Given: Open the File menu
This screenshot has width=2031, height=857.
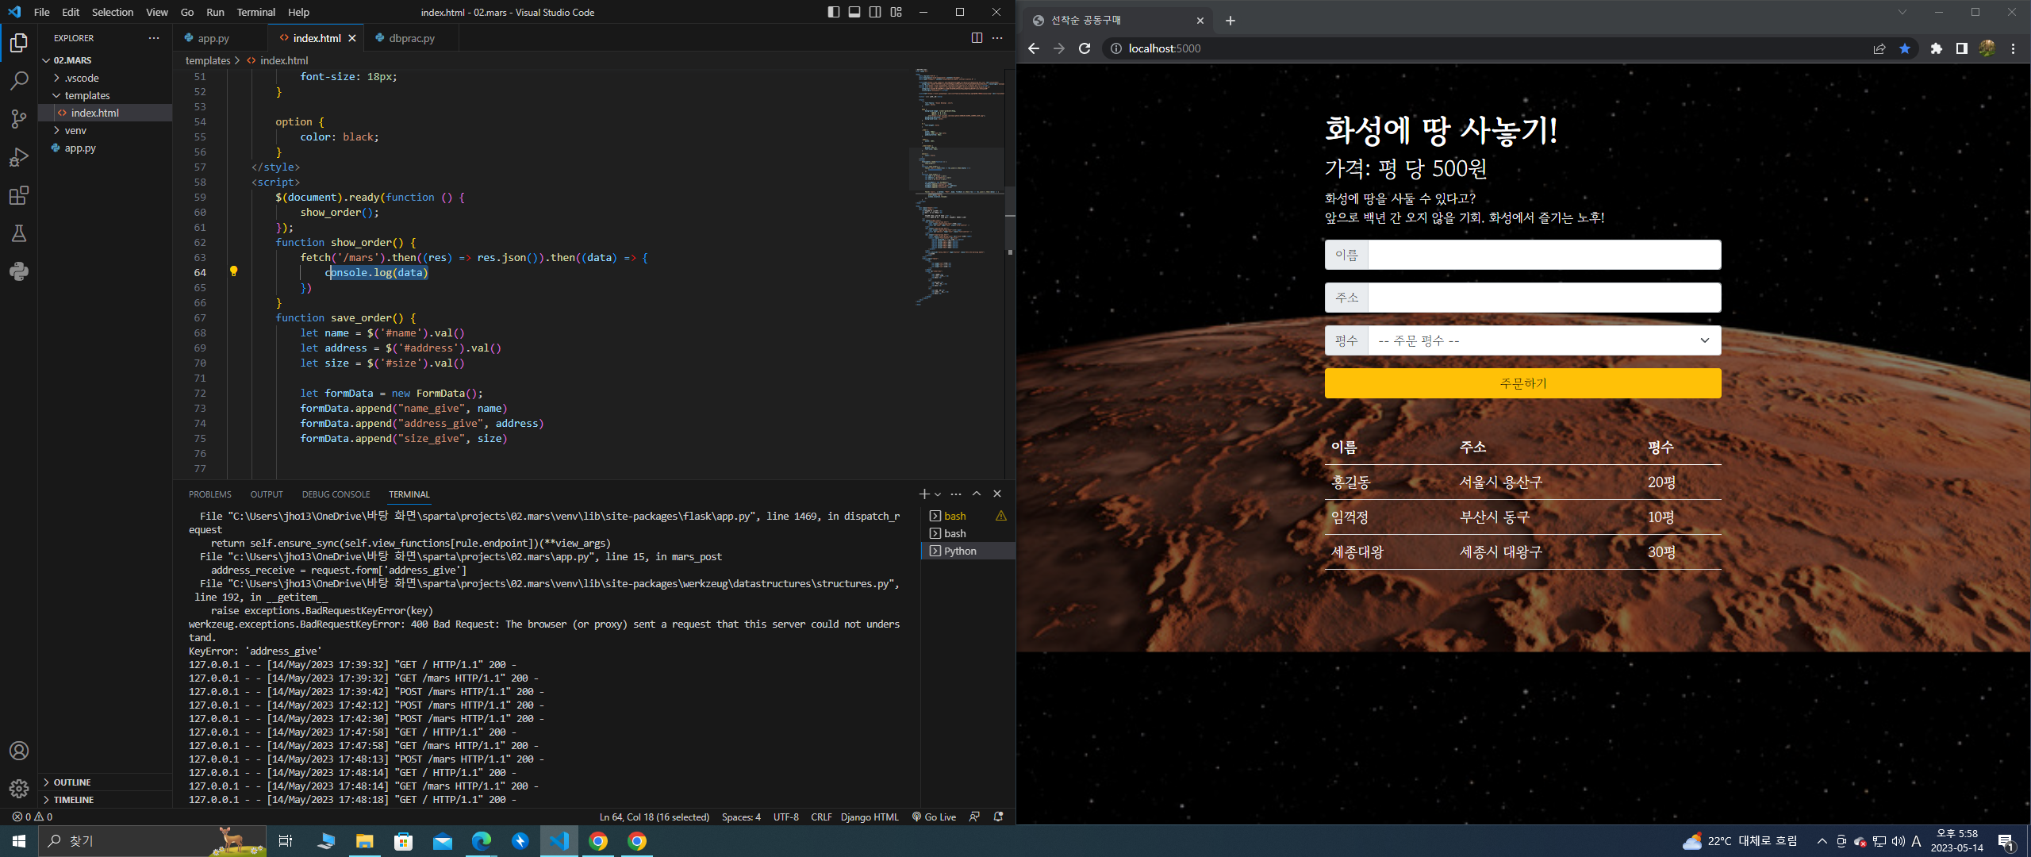Looking at the screenshot, I should point(42,12).
